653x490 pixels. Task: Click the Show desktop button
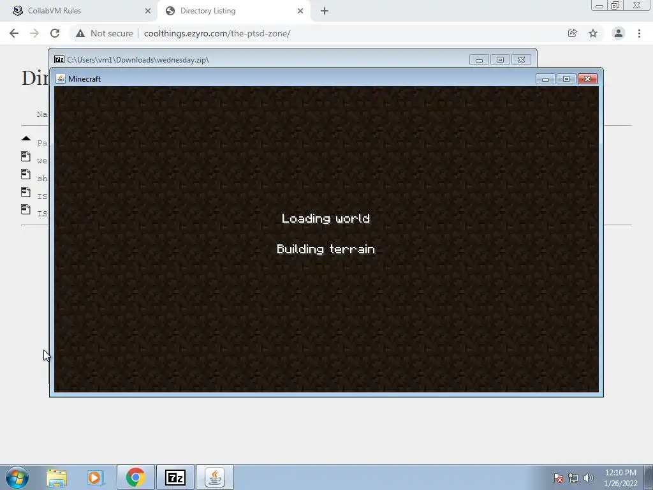[649, 477]
